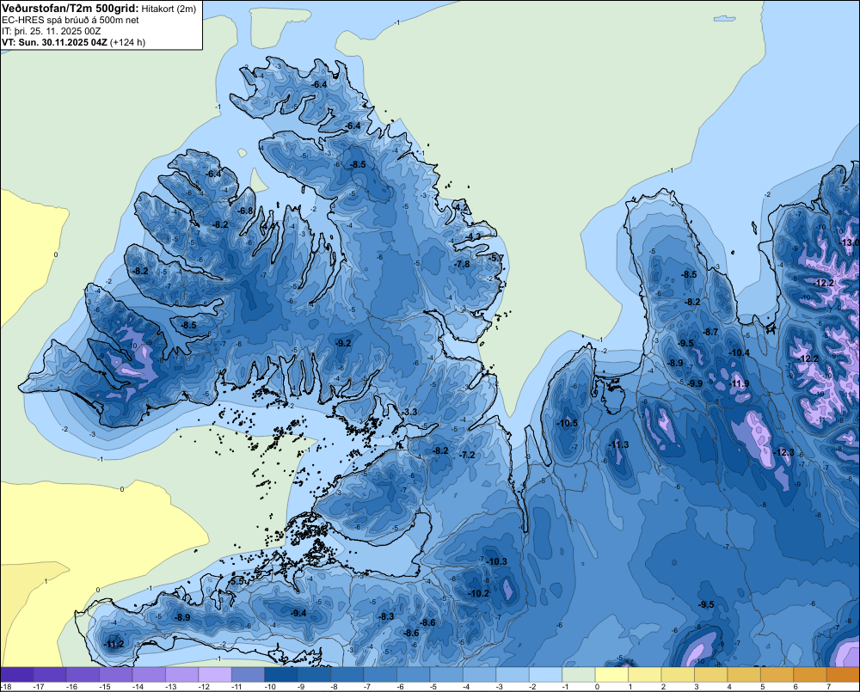Pick legend swatch between -11 and -10
860x692 pixels.
[x=248, y=675]
